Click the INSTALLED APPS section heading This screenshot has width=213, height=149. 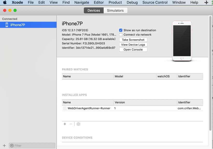coord(74,95)
